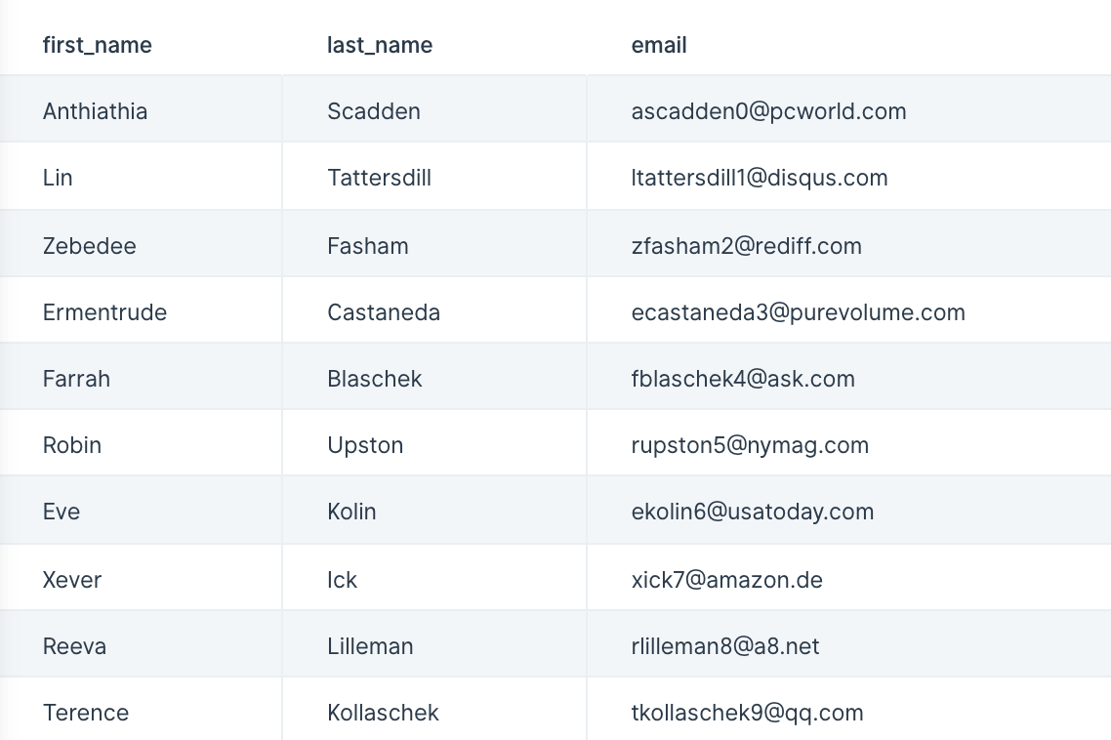Click email ltattersdill1@disqus.com

pos(760,178)
